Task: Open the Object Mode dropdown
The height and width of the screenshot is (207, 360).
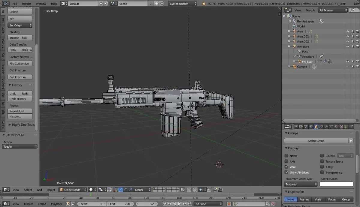Action: [73, 190]
